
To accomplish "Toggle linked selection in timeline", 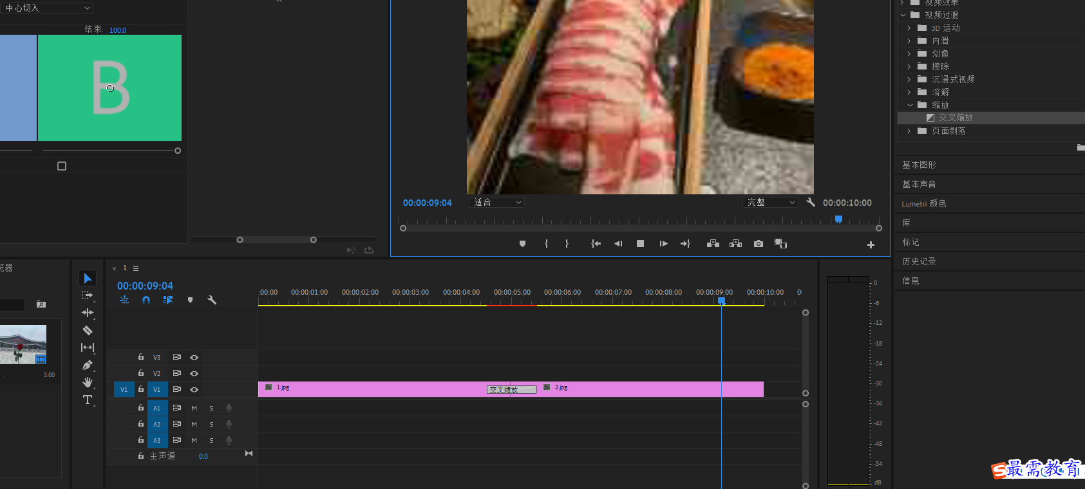I will point(168,300).
